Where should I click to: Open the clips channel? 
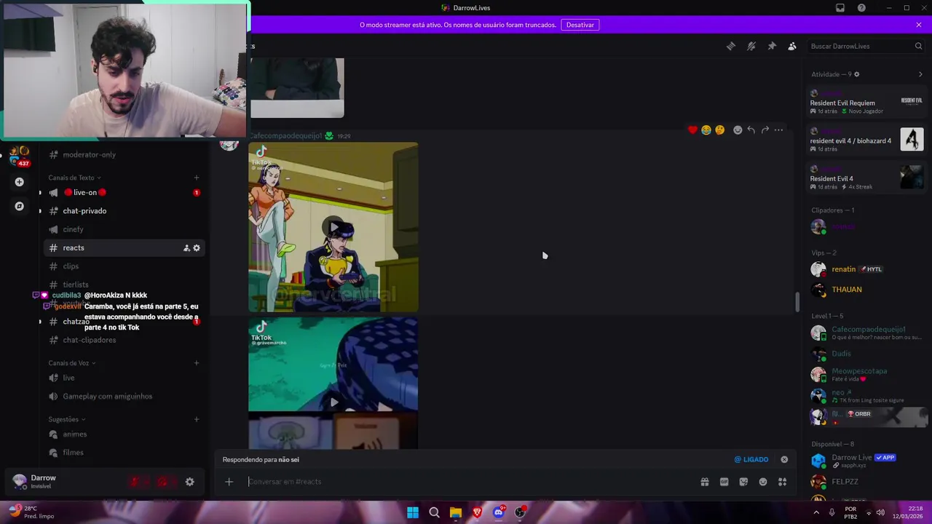pyautogui.click(x=123, y=266)
